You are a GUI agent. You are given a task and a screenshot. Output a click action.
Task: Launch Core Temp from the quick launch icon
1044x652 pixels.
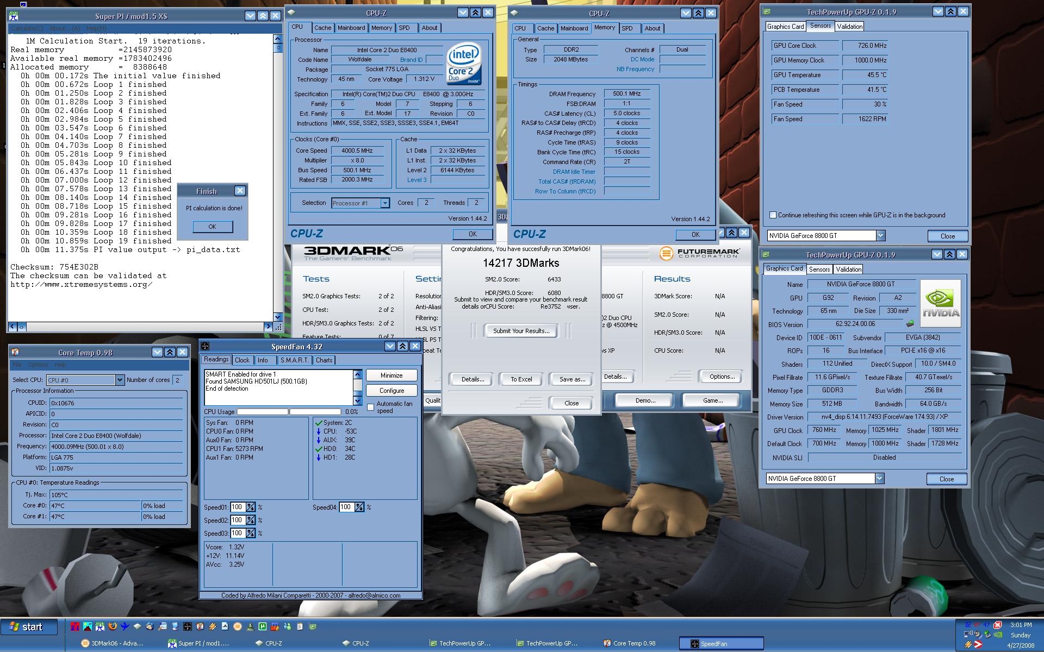(x=200, y=626)
